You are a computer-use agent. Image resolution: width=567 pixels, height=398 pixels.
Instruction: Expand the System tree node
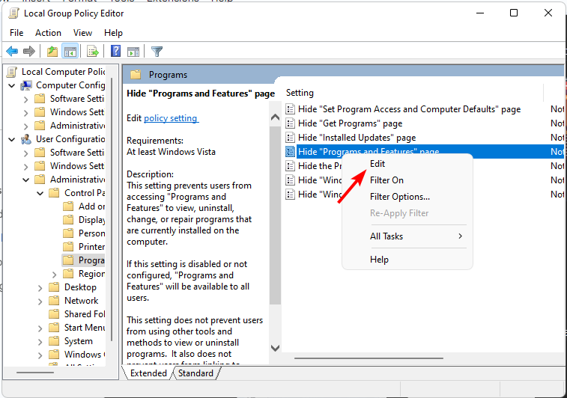[x=40, y=342]
